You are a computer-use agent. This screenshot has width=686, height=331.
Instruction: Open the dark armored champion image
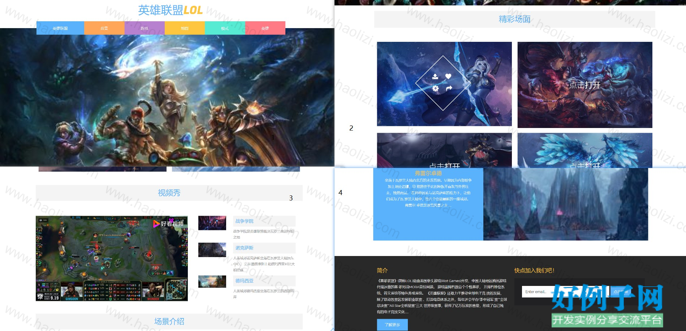tap(444, 150)
